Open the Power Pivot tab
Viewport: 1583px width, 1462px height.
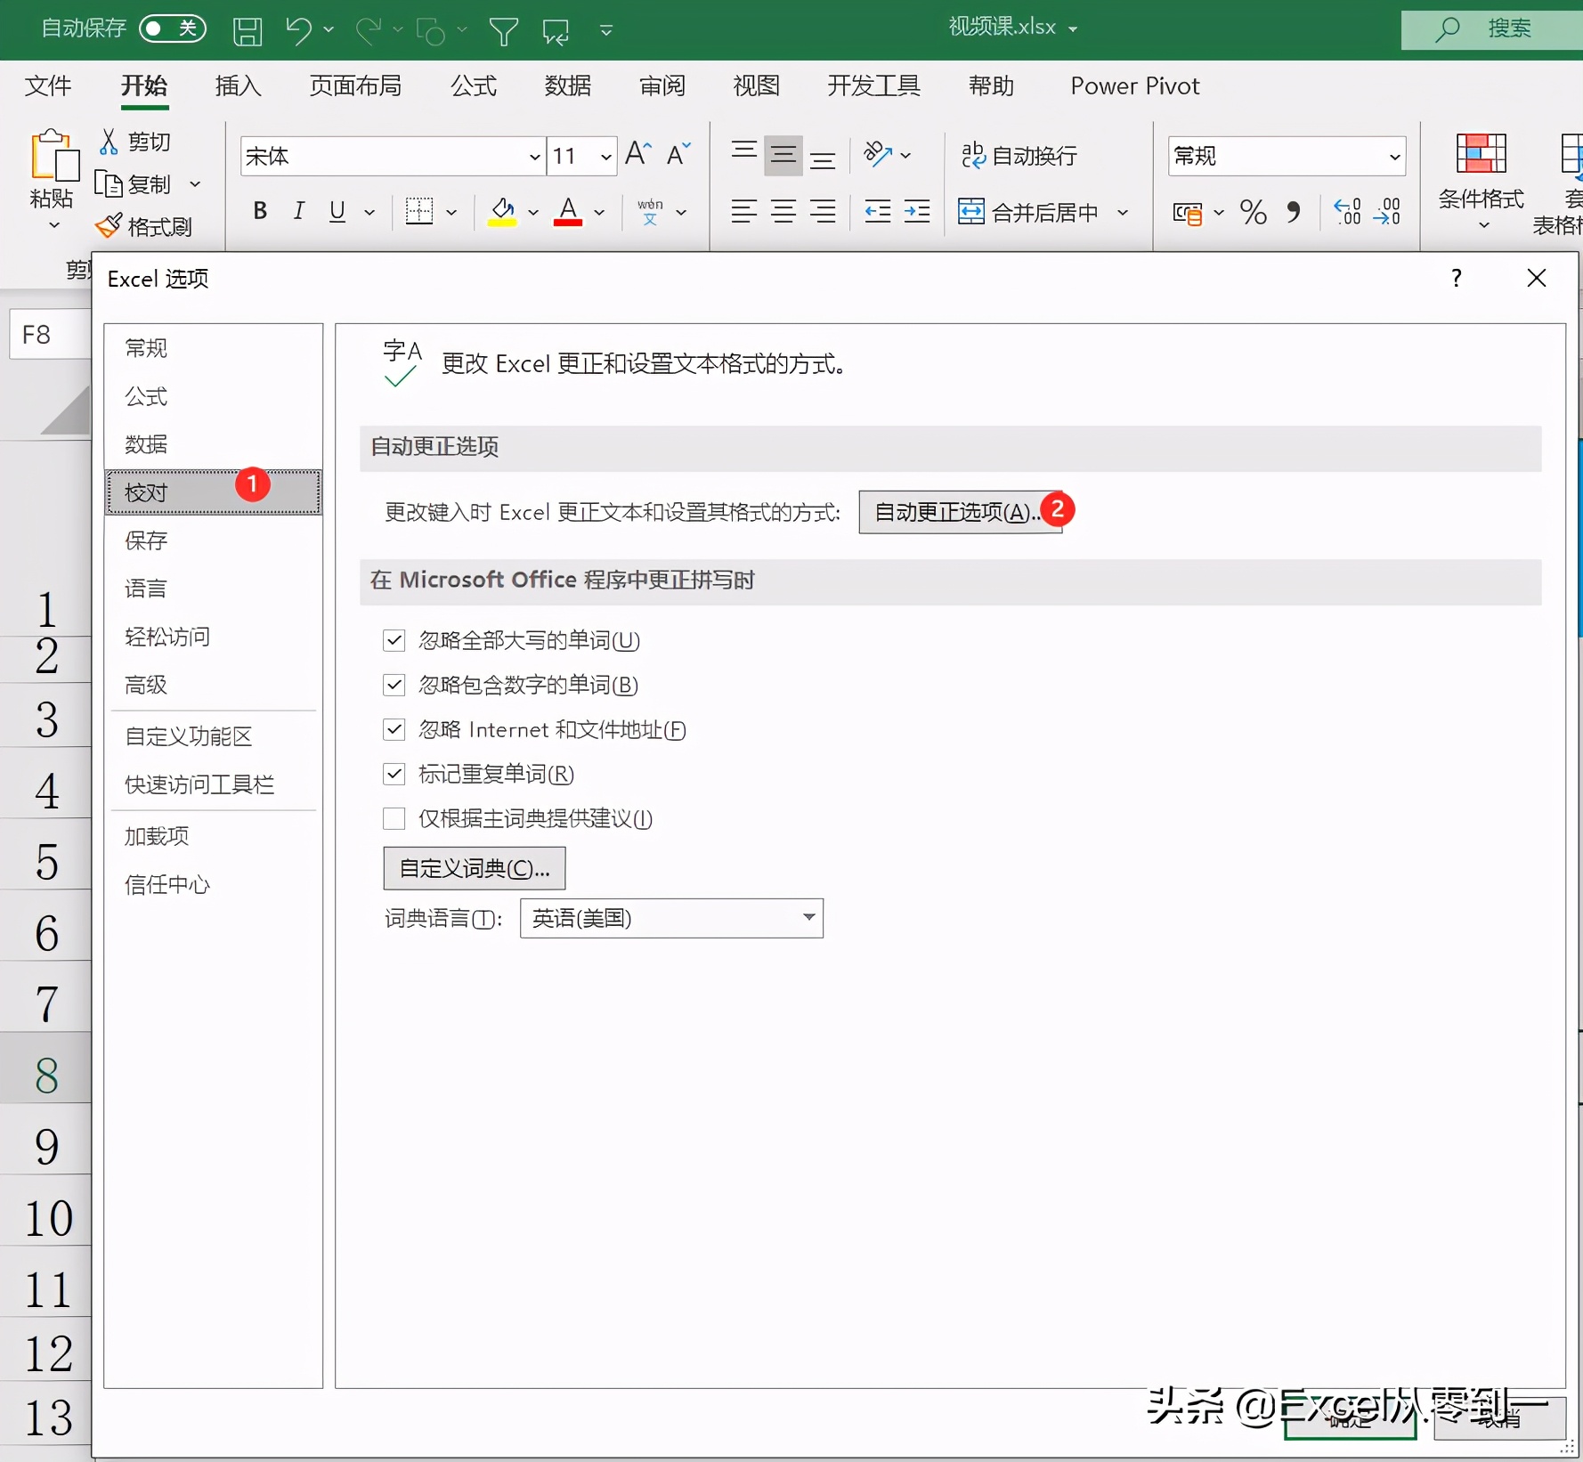[x=1135, y=85]
